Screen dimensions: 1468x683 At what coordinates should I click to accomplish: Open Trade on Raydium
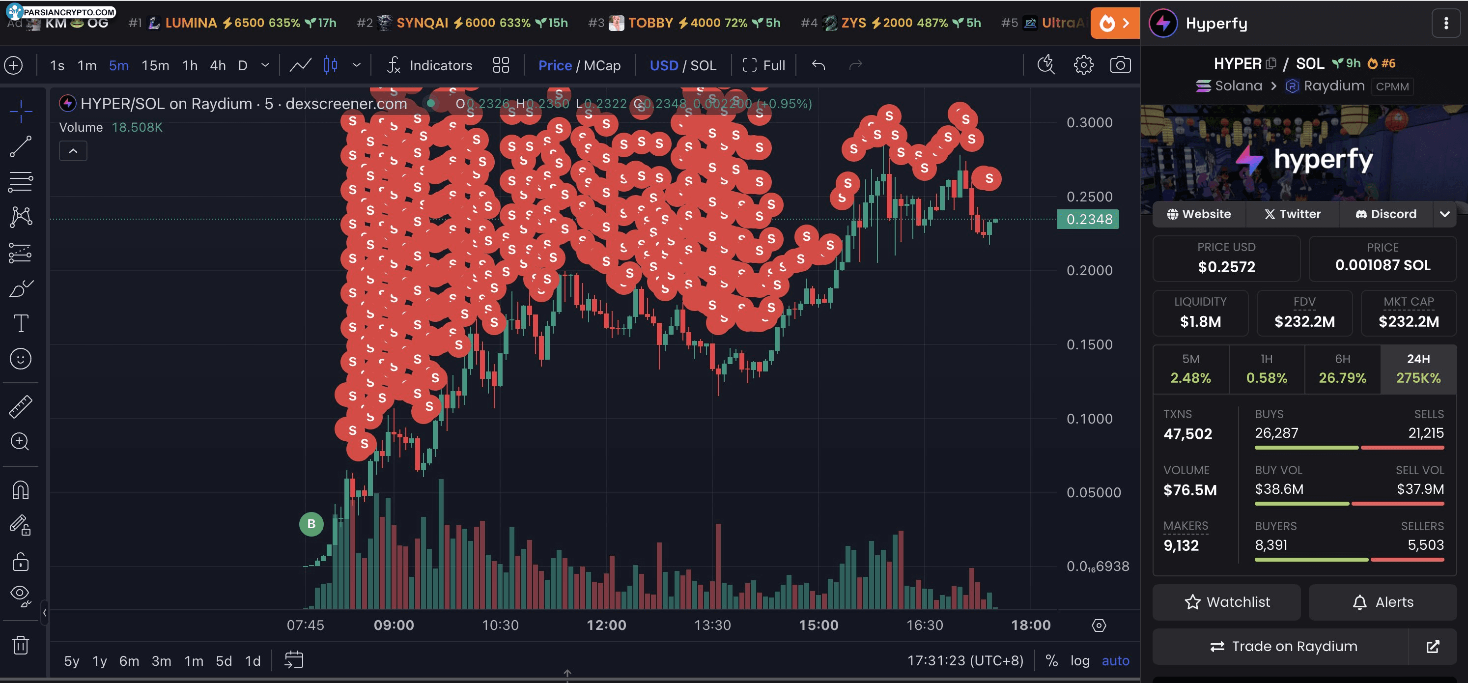(x=1280, y=647)
